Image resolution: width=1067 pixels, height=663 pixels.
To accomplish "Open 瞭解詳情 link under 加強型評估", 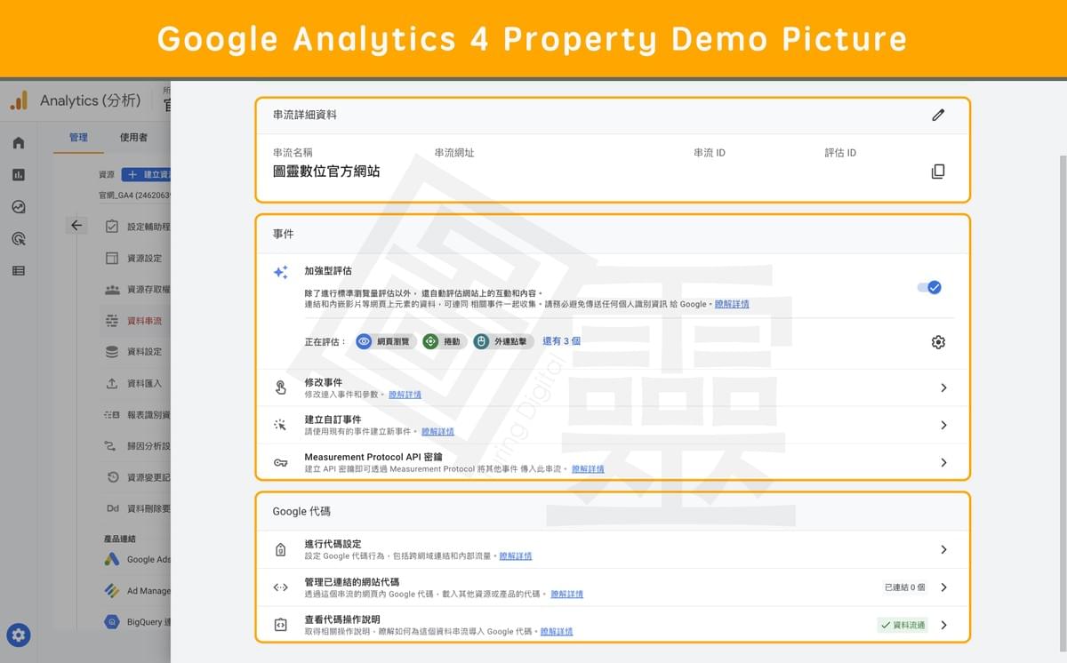I will (731, 304).
